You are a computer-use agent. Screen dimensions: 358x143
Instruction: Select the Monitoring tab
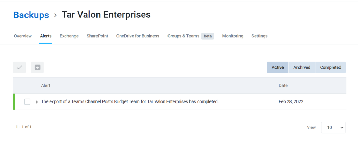[232, 36]
